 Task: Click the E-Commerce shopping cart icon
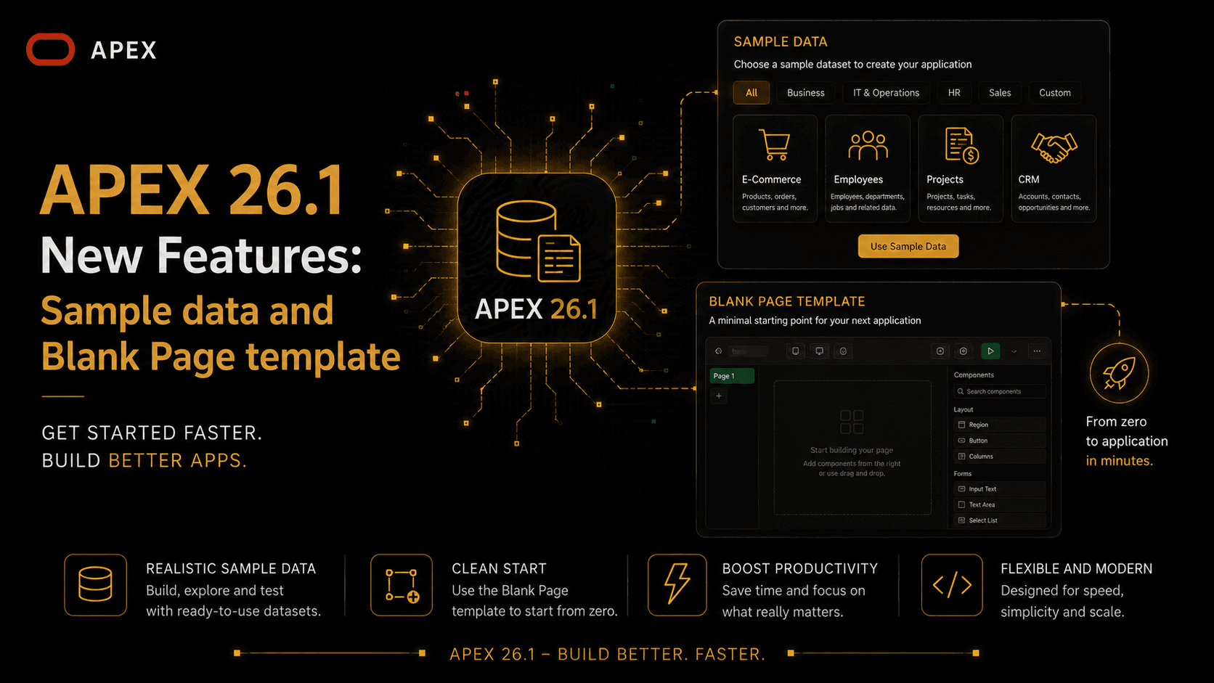point(774,144)
